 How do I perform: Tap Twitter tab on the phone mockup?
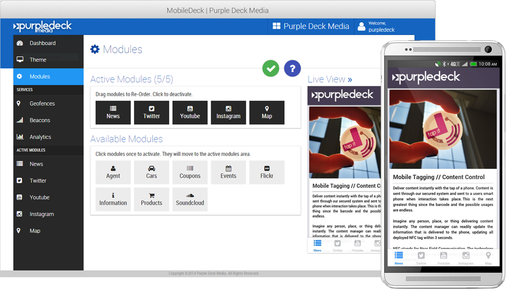click(421, 258)
